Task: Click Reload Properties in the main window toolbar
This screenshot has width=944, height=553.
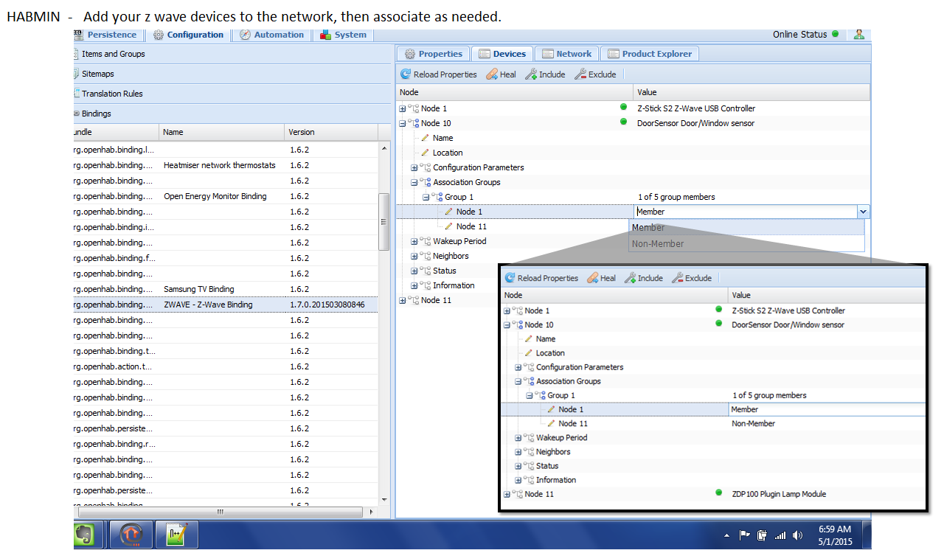Action: pos(439,74)
